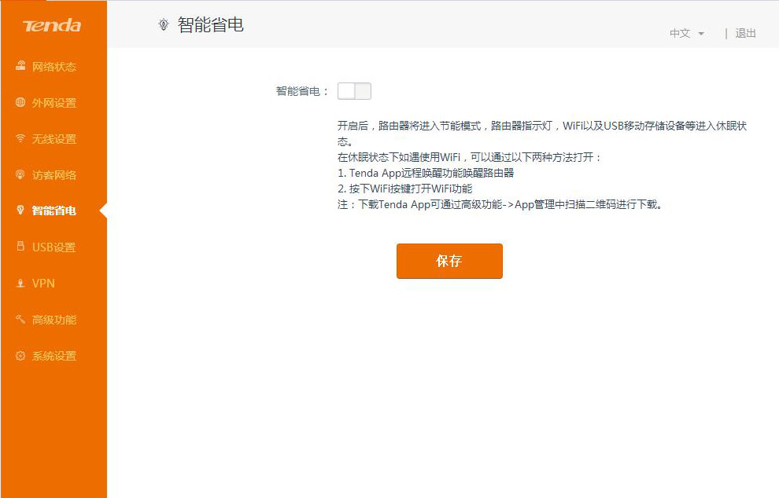The image size is (779, 498).
Task: Select 智能省电 menu entry
Action: click(x=54, y=211)
